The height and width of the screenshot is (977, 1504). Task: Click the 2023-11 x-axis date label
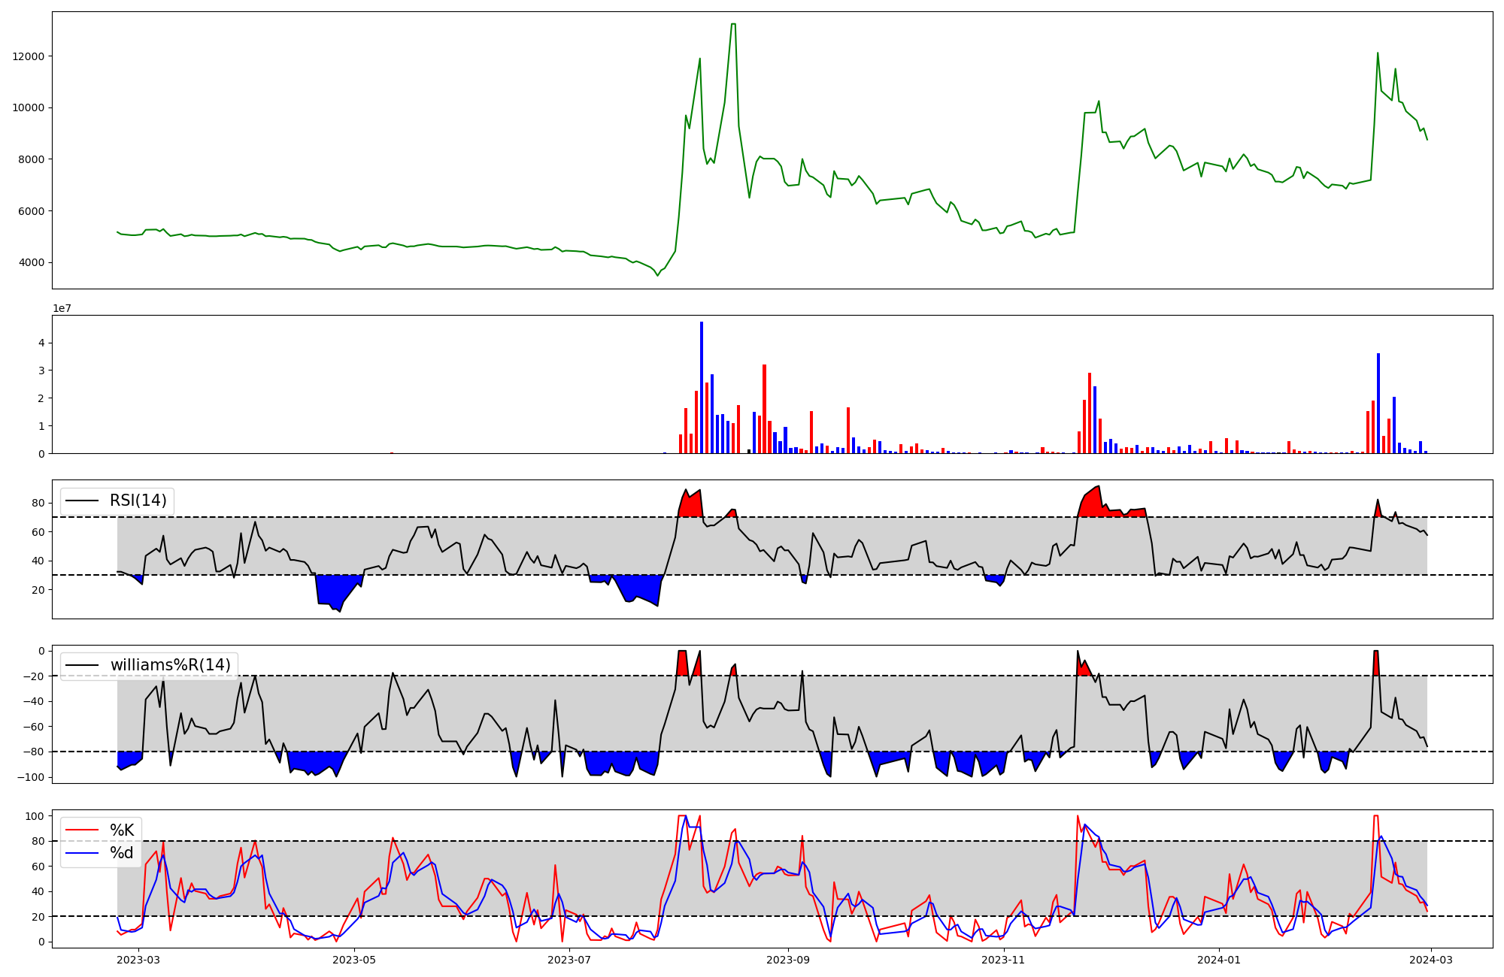1003,960
